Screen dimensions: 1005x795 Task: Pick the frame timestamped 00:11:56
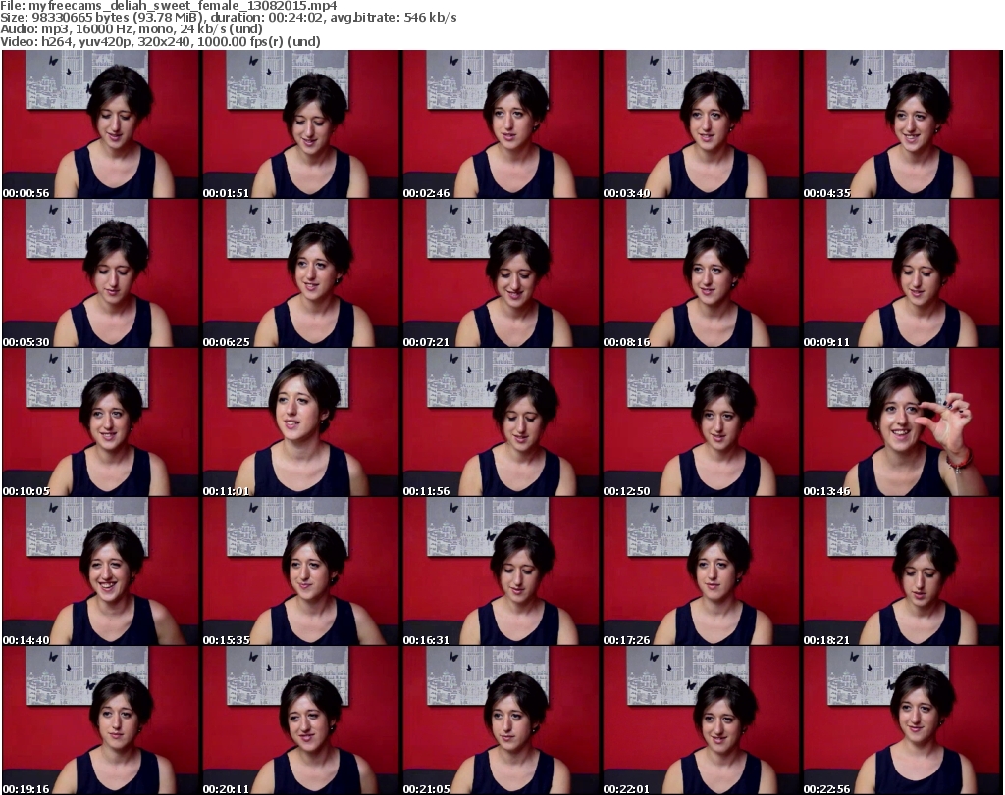coord(502,422)
